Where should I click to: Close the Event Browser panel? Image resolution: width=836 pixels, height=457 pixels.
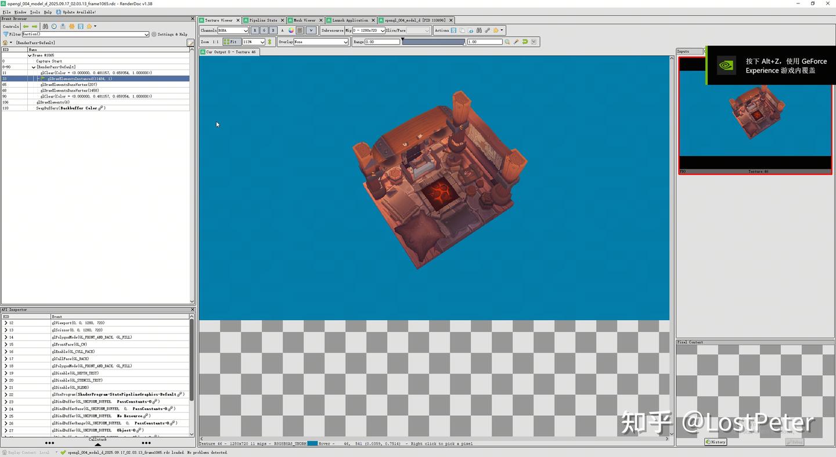(x=193, y=19)
